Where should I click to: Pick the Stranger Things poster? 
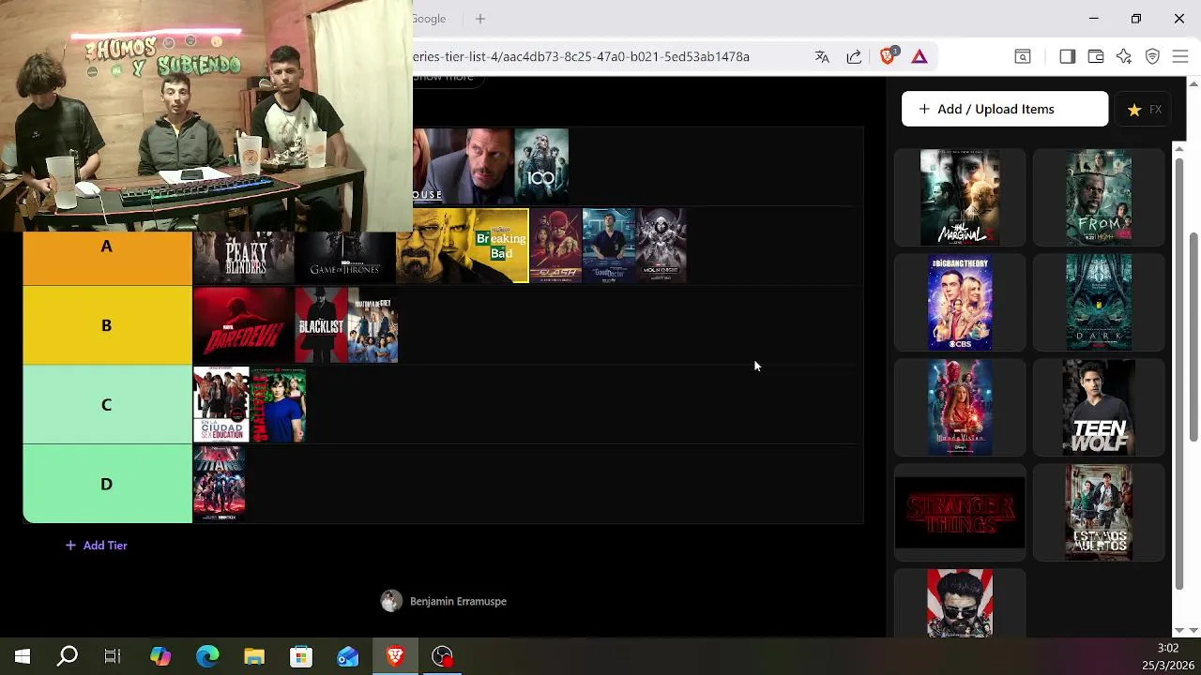(x=960, y=513)
